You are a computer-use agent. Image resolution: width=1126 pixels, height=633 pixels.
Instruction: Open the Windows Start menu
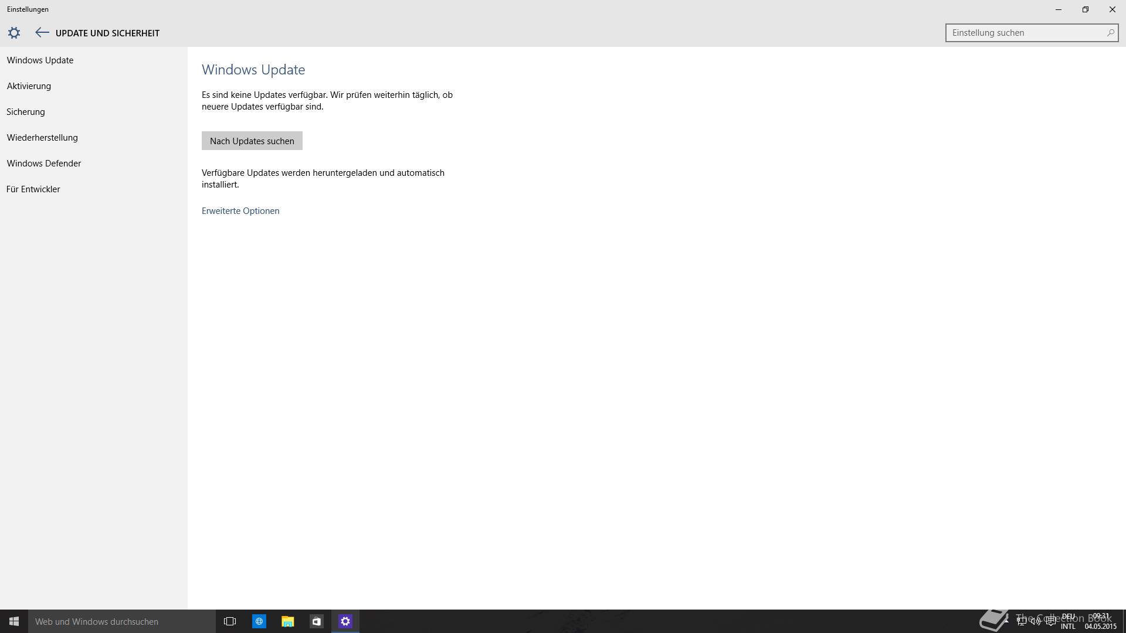tap(14, 621)
